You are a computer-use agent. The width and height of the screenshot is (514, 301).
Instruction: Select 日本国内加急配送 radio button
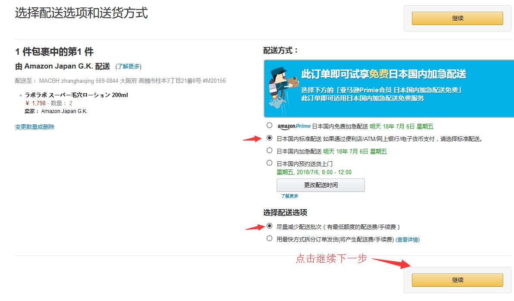(269, 150)
